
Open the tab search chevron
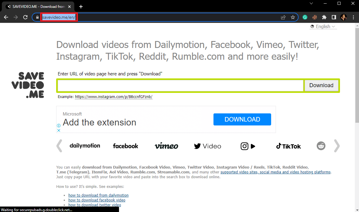(311, 3)
